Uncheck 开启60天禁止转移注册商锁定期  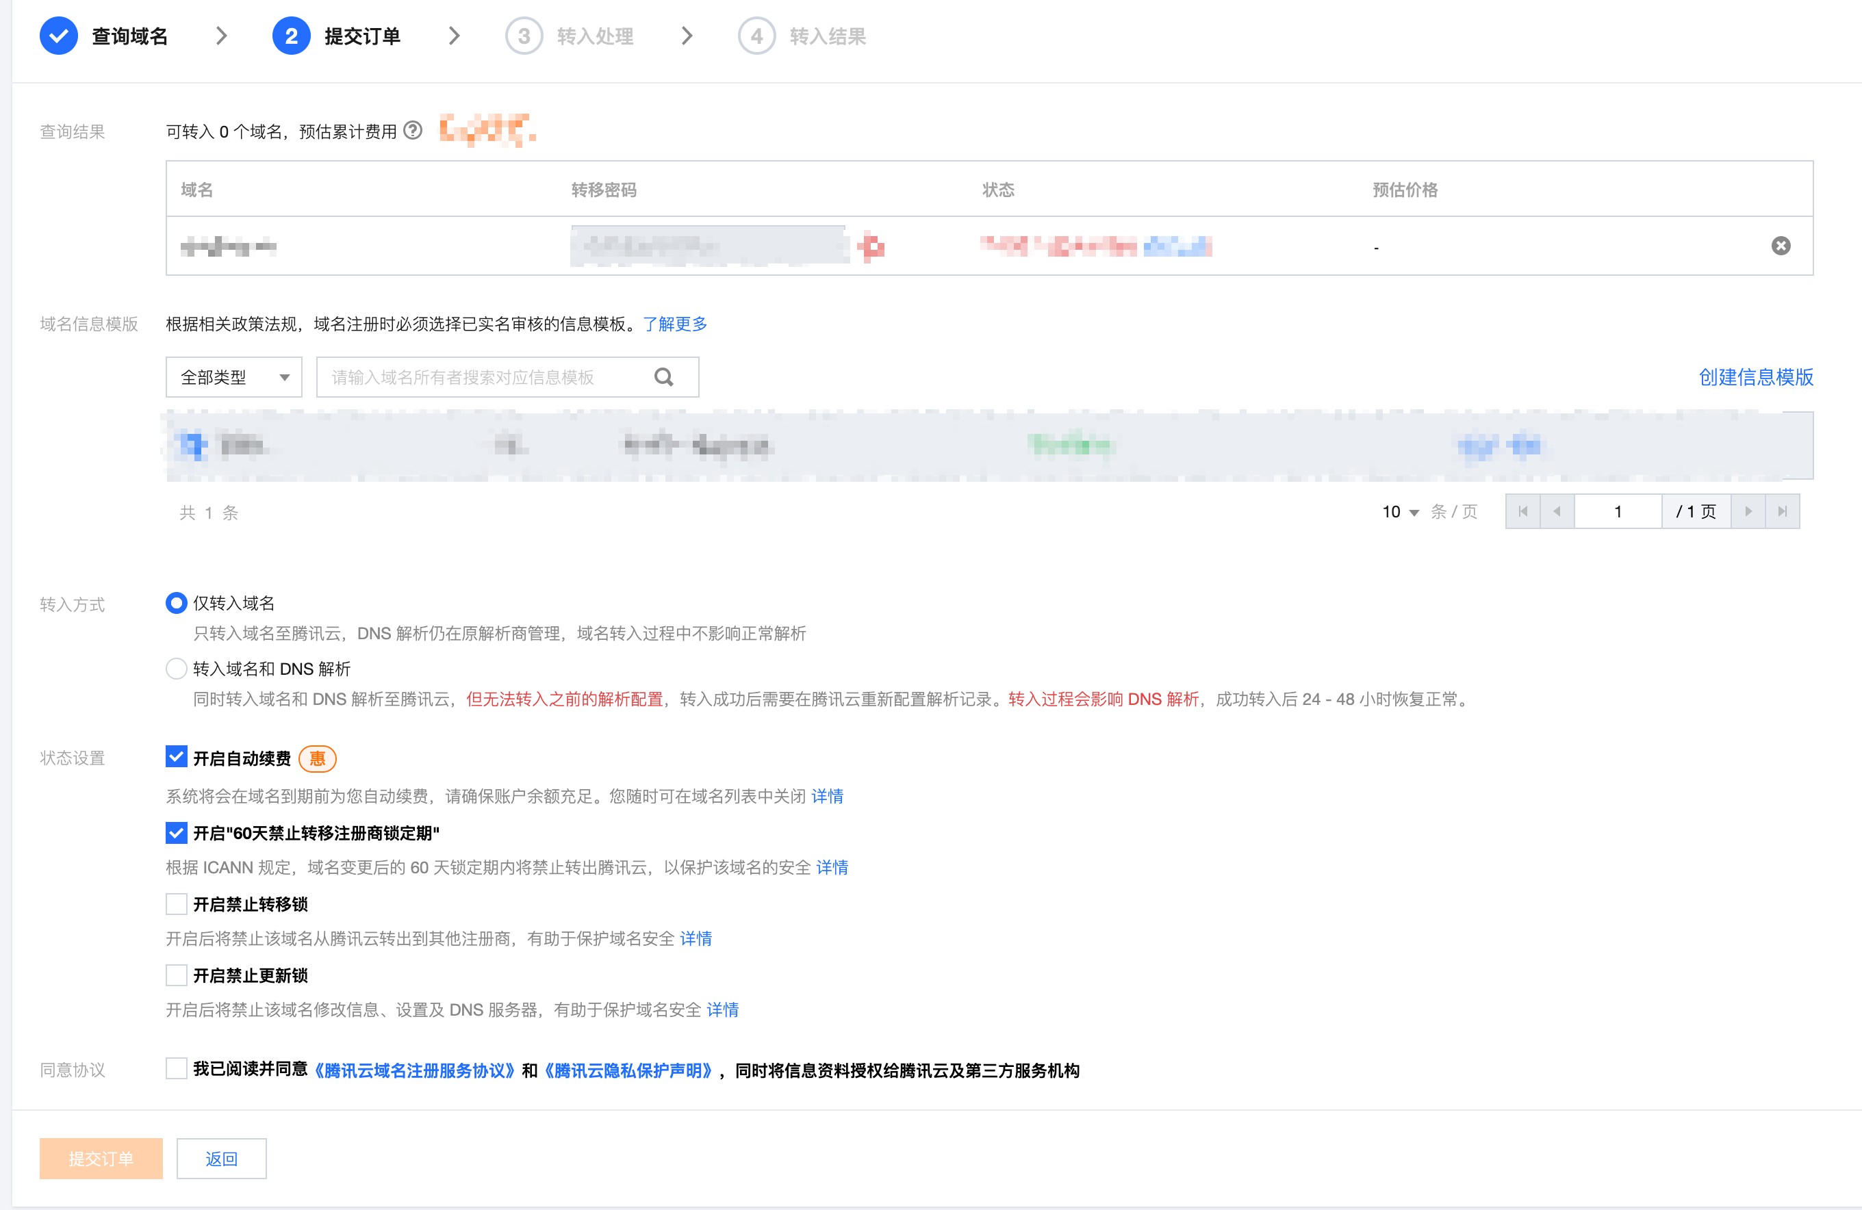[176, 832]
